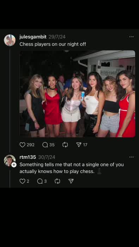
Task: Follow rtm135 using the plus badge
Action: [x=14, y=165]
